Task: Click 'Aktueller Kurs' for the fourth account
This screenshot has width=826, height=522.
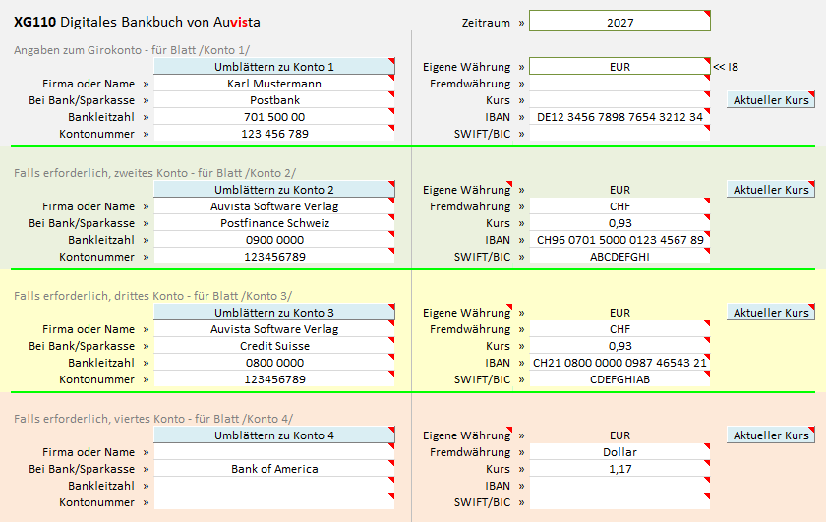Action: [x=771, y=435]
